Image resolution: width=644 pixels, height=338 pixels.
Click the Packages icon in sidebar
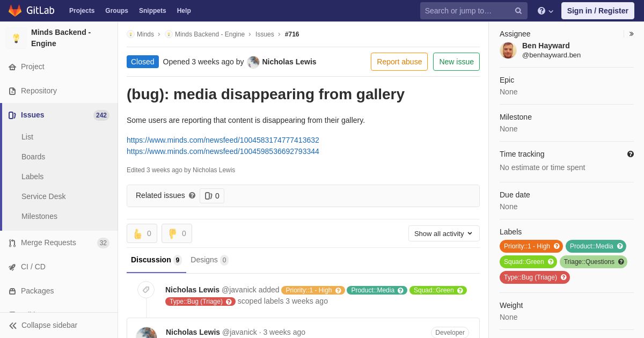pyautogui.click(x=12, y=291)
